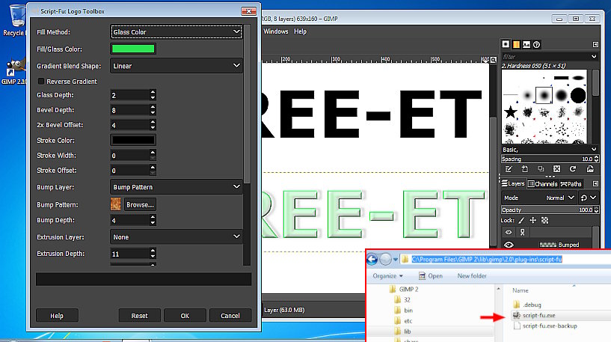Viewport: 611px width, 342px height.
Task: Click the green Fill/Glass Color swatch
Action: [133, 49]
